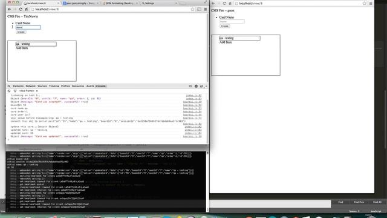Open the home page in the guest Chrome window
The width and height of the screenshot is (387, 218).
pyautogui.click(x=230, y=4)
